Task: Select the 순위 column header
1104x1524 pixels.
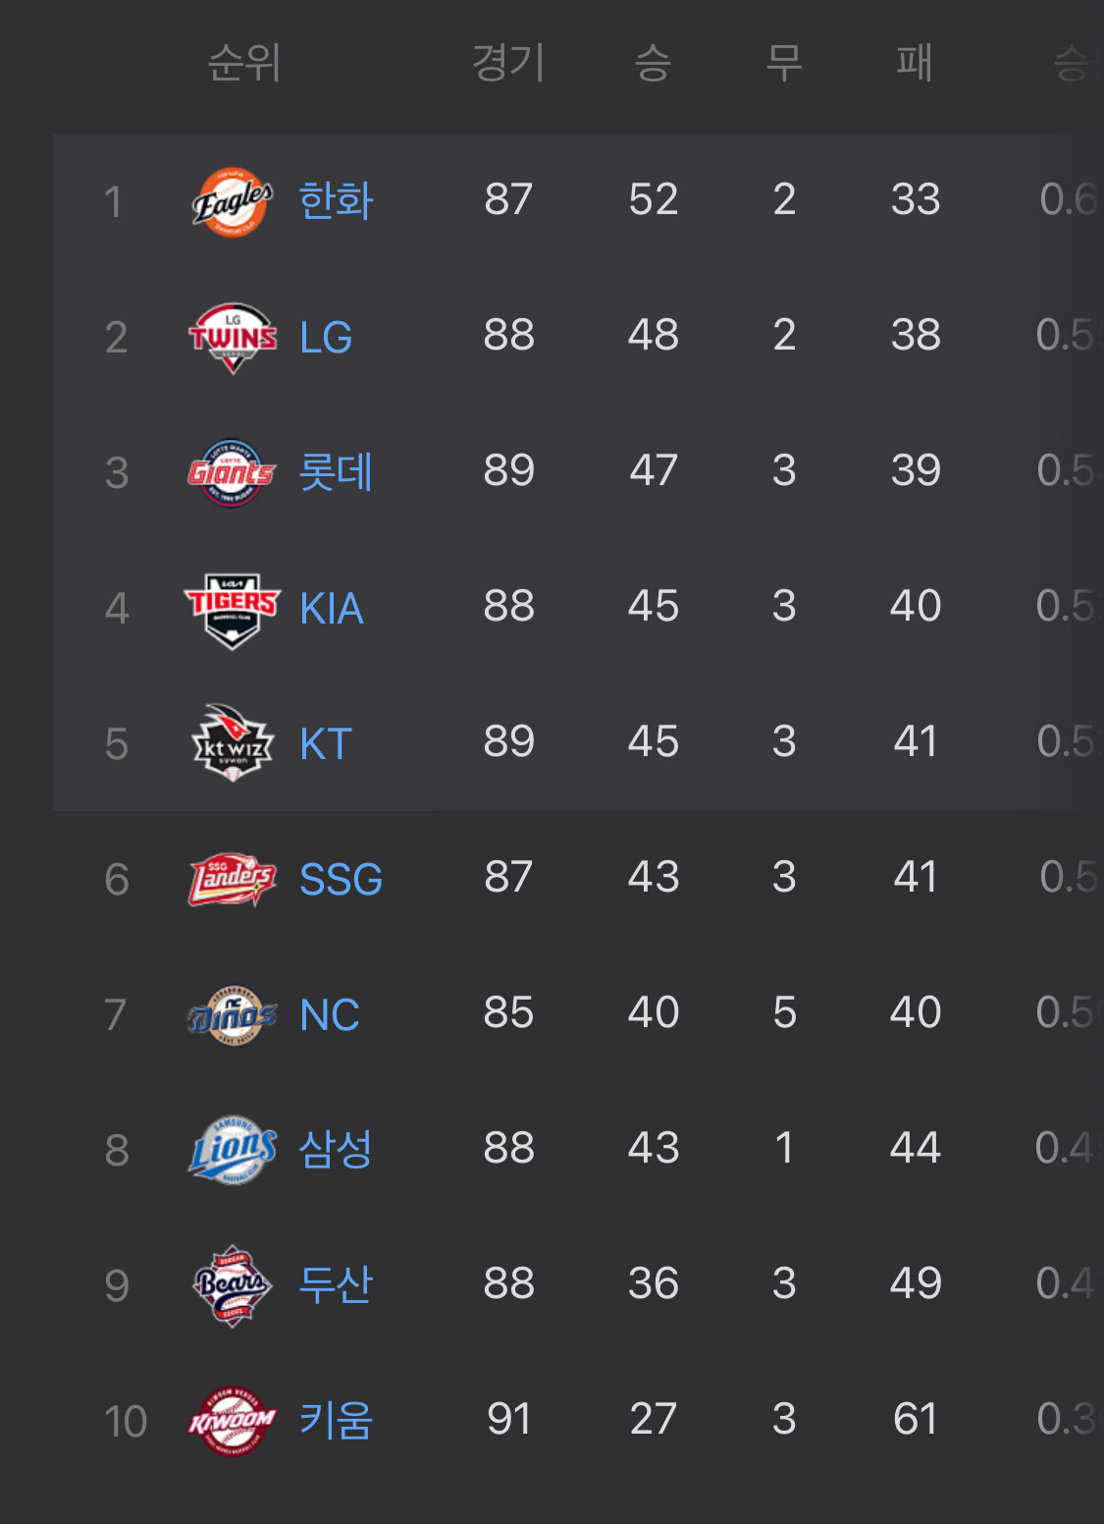Action: (244, 64)
